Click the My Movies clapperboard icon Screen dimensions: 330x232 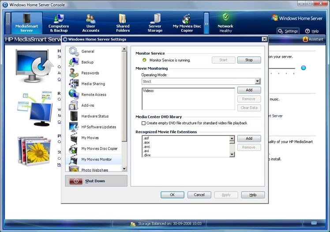click(74, 138)
